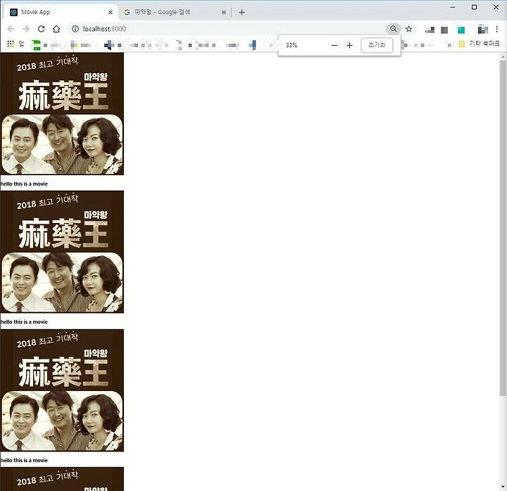Click the second 'hello this is a movie' caption
This screenshot has width=507, height=491.
(24, 321)
